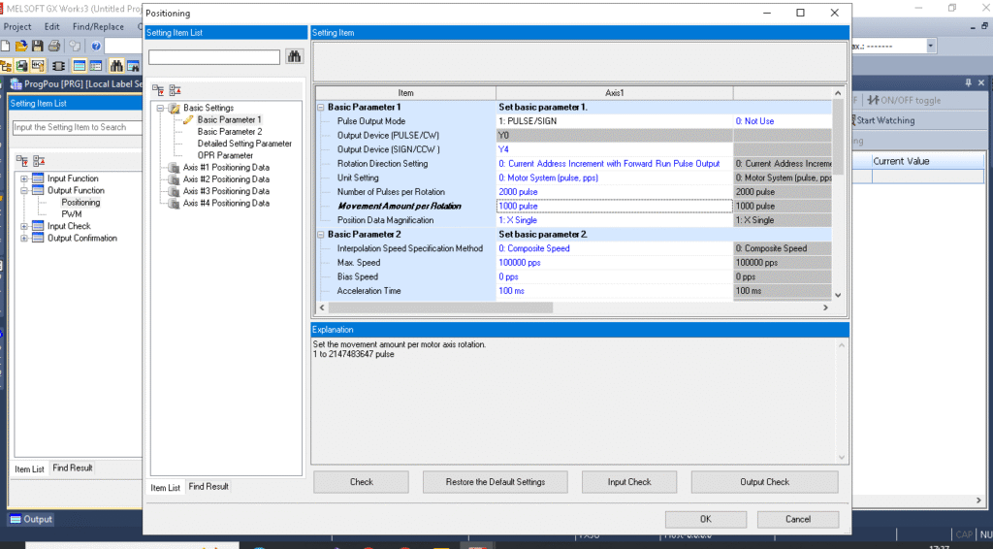
Task: Click collapse-all tree icon in Positioning dialog
Action: coord(175,90)
